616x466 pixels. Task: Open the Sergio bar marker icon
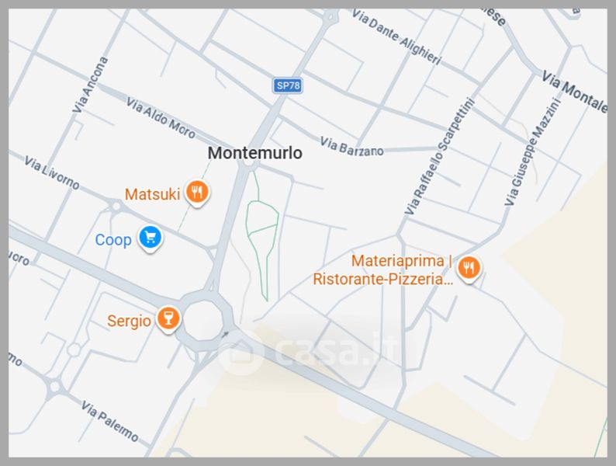[x=169, y=319]
